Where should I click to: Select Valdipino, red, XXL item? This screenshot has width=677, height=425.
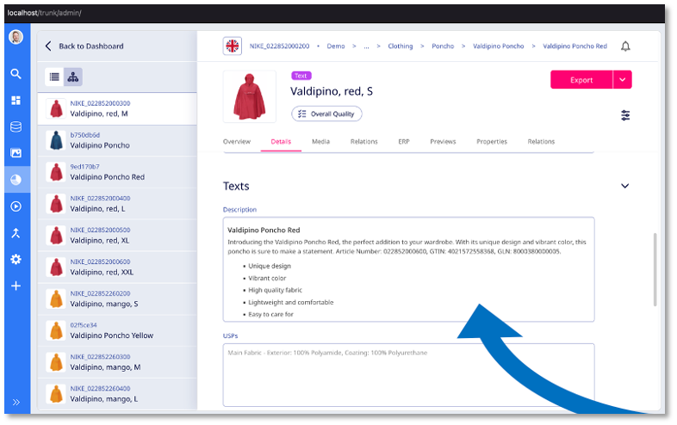coord(117,267)
